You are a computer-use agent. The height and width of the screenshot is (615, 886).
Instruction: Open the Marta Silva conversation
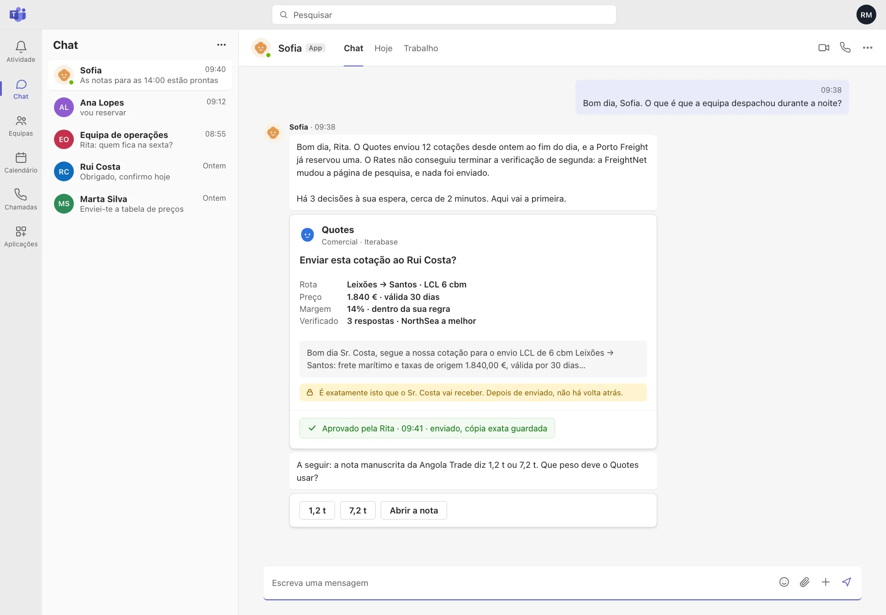pos(140,204)
